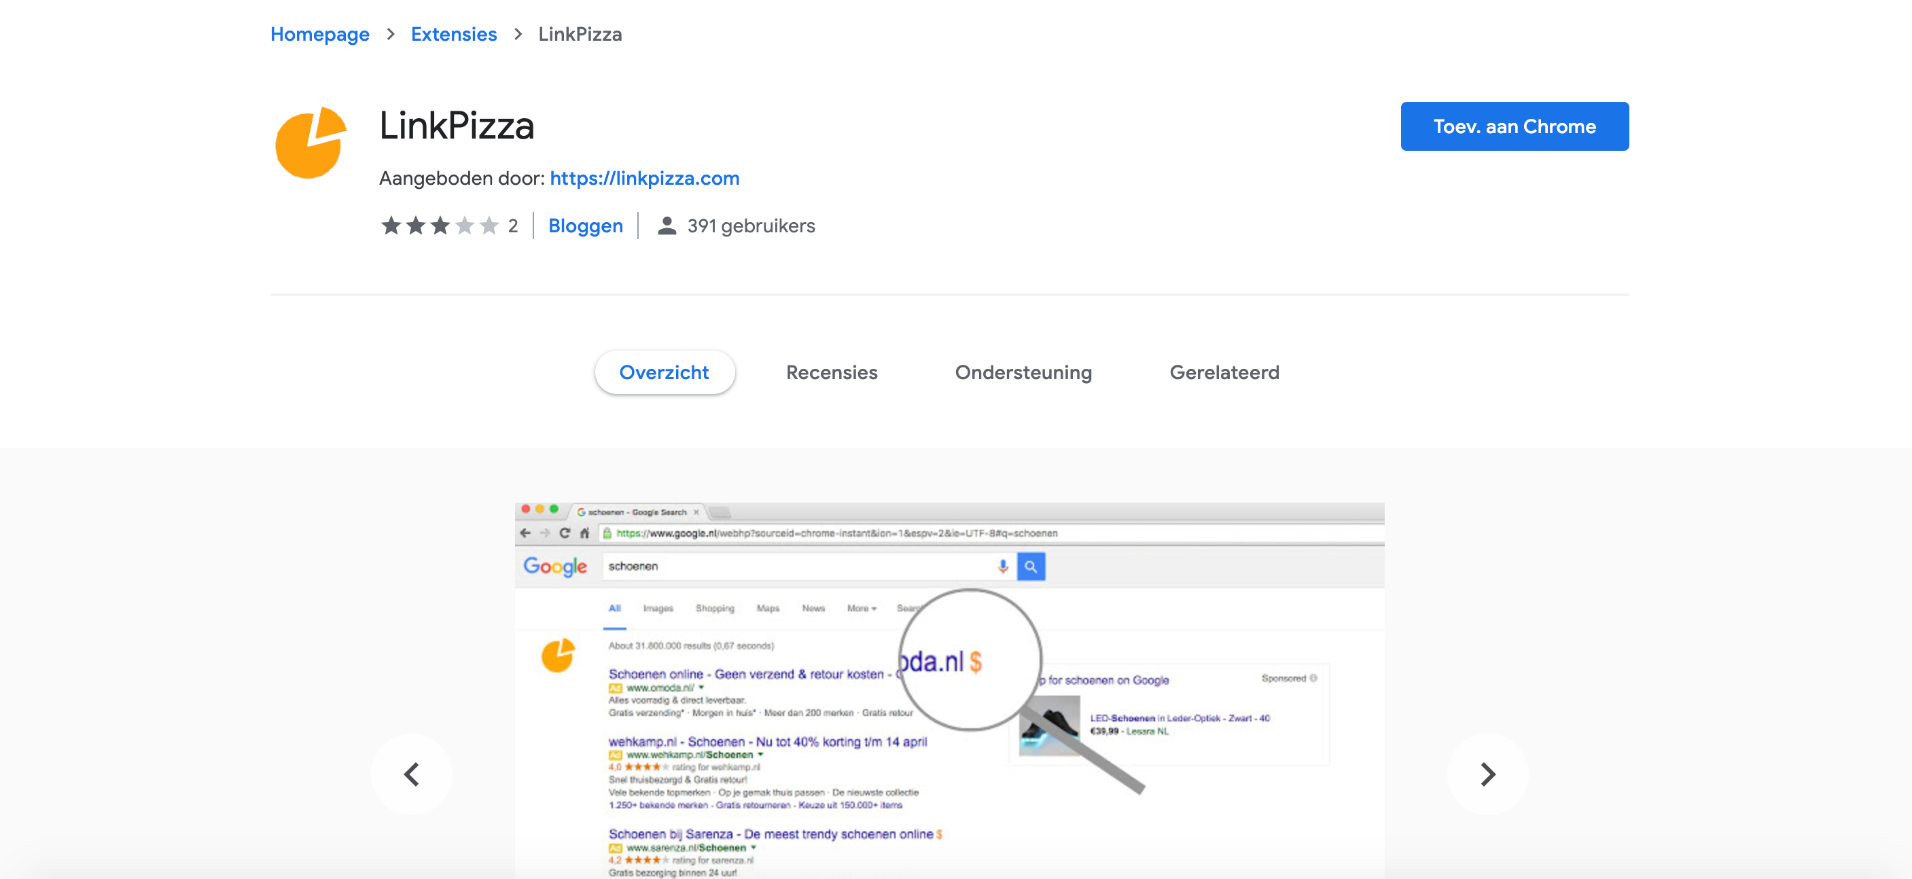Click the chevron after Extensies breadcrumb

(x=517, y=34)
